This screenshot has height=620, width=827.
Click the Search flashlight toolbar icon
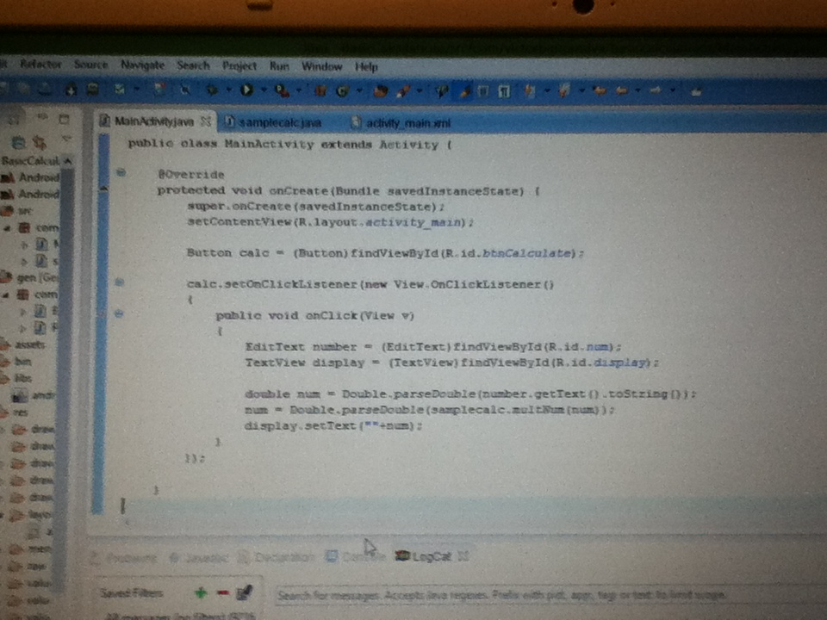tap(403, 91)
